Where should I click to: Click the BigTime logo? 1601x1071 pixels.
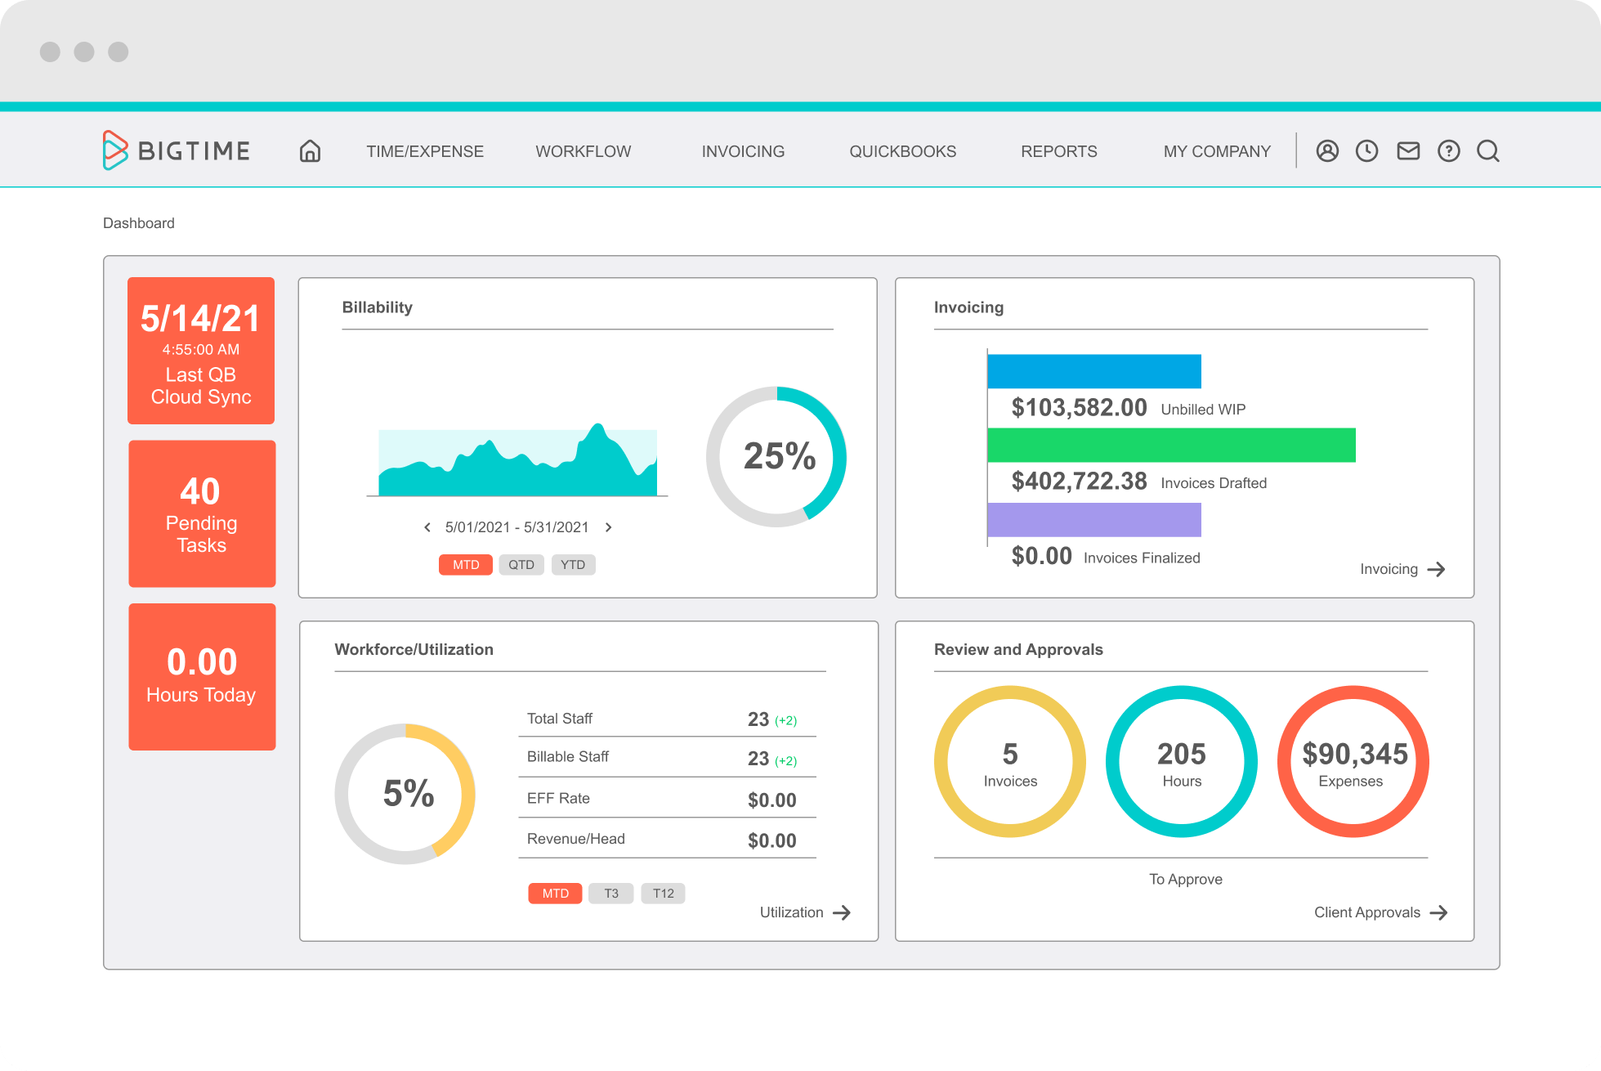click(177, 150)
